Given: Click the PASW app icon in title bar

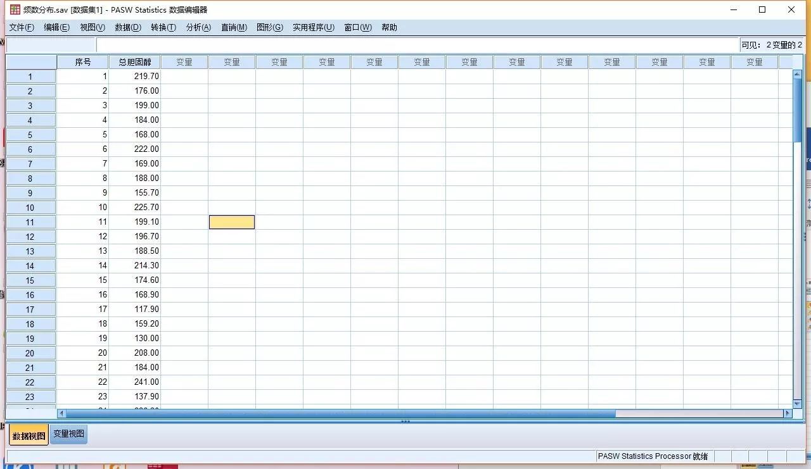Looking at the screenshot, I should [x=15, y=9].
